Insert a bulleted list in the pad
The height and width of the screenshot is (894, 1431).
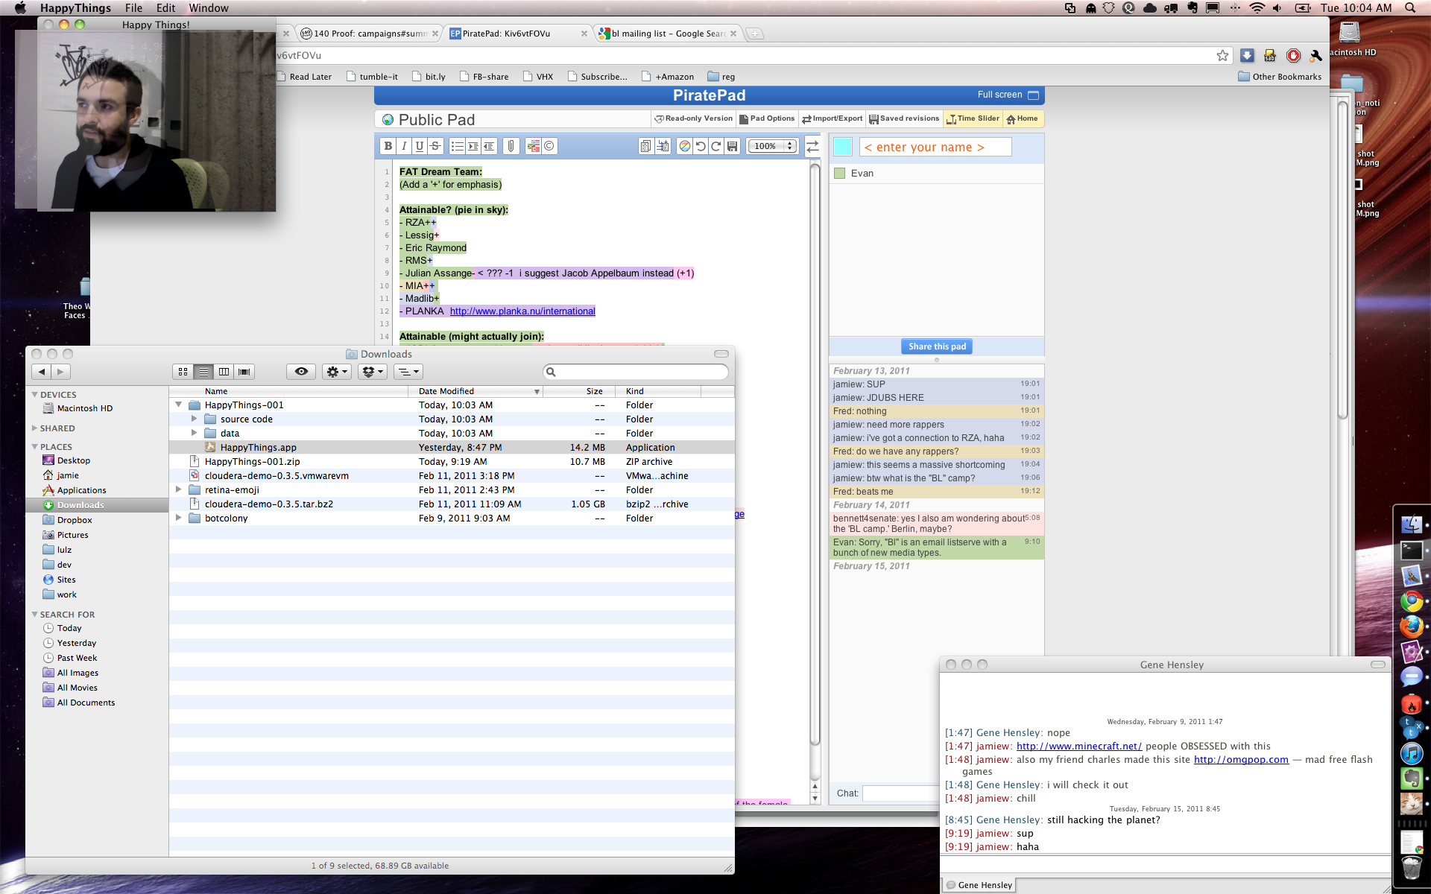pos(458,146)
